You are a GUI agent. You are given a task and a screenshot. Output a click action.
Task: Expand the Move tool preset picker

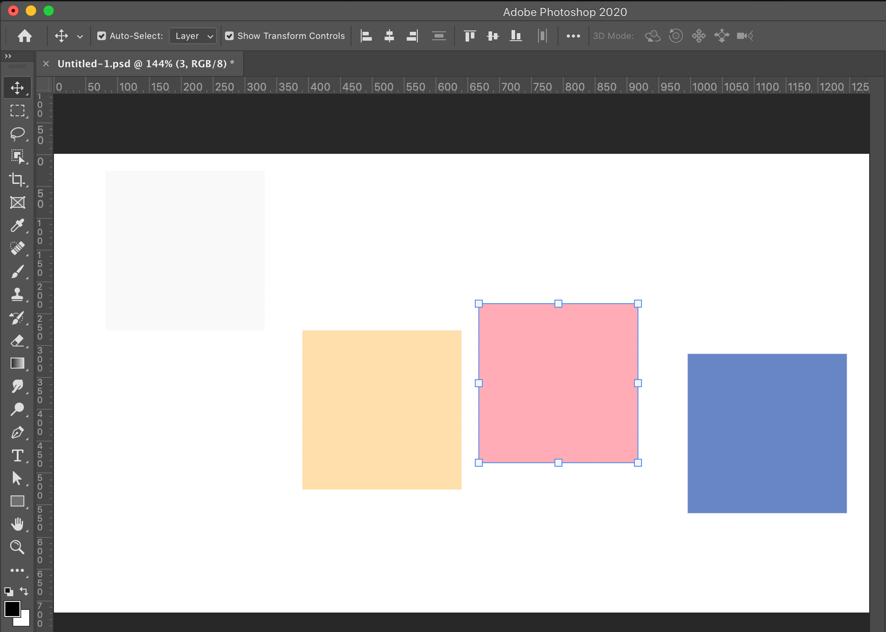pos(80,36)
